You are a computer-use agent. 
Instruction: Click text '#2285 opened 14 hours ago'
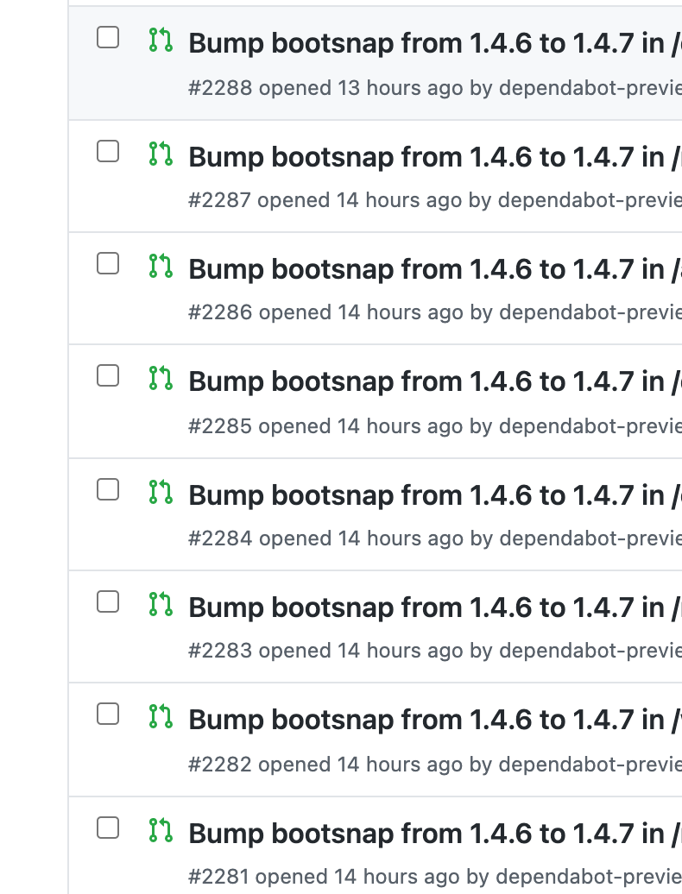(x=325, y=426)
